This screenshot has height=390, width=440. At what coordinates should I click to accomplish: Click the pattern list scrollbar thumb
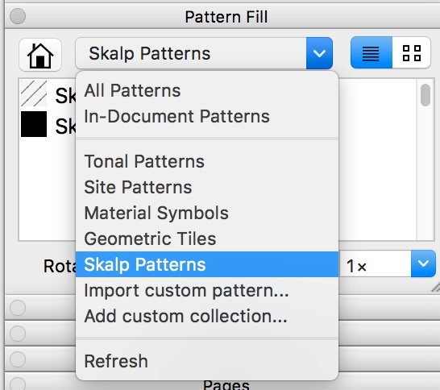[x=425, y=95]
